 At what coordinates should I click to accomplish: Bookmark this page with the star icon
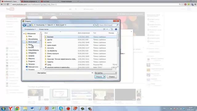182,4
